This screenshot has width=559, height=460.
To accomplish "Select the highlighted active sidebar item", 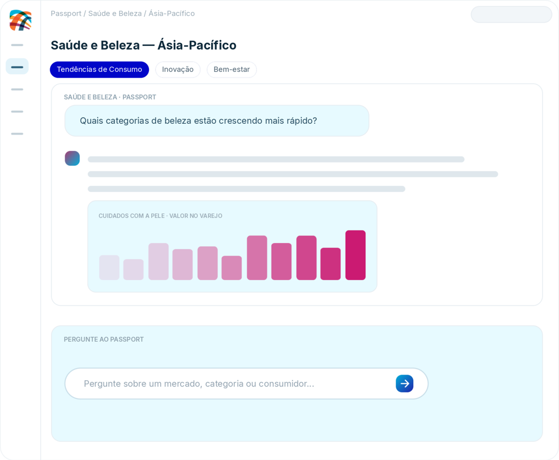I will 17,66.
